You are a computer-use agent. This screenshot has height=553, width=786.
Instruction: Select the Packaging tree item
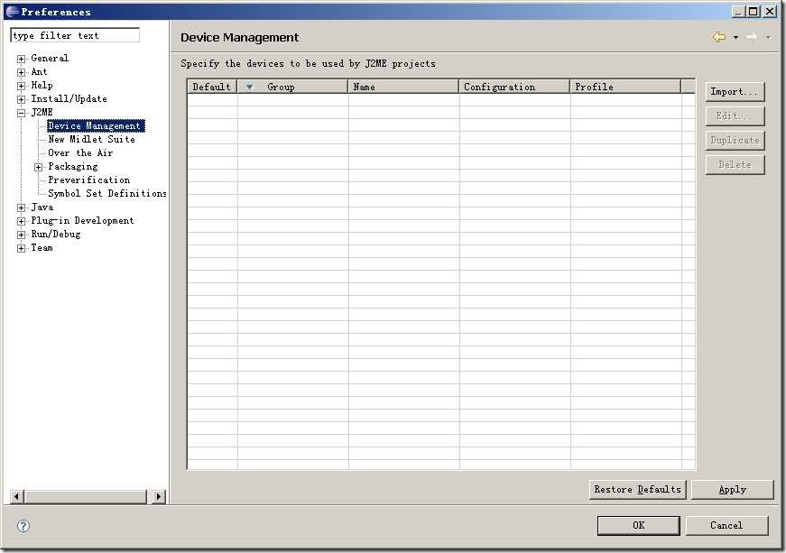pos(73,166)
